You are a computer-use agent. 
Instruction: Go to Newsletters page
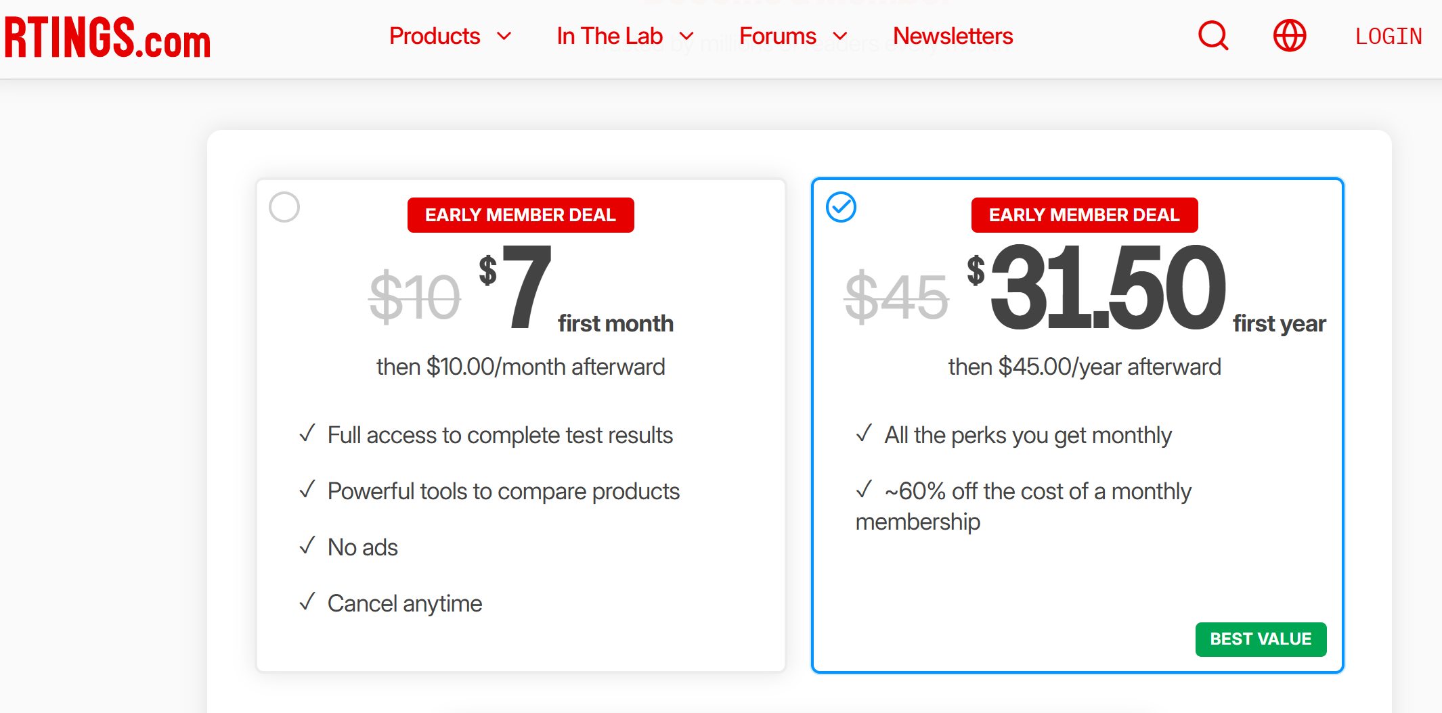click(x=953, y=36)
